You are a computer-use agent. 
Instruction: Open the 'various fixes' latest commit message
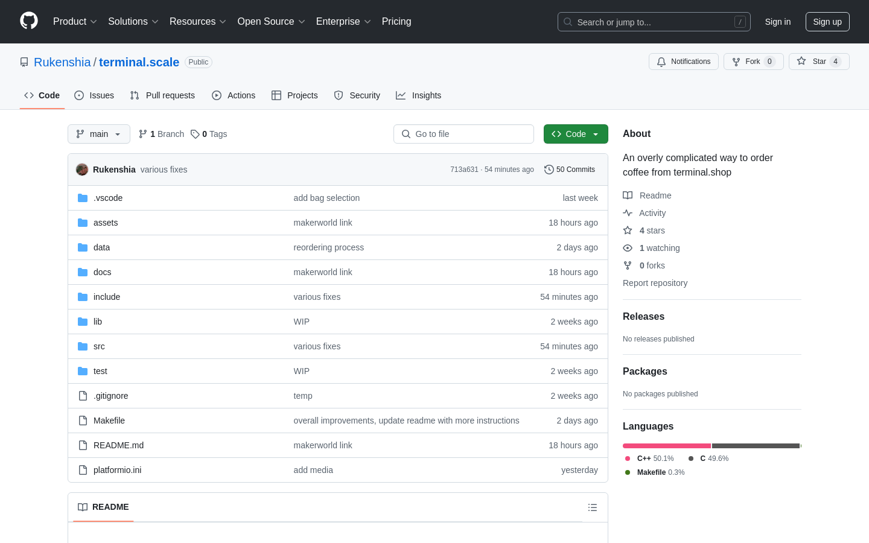(164, 170)
